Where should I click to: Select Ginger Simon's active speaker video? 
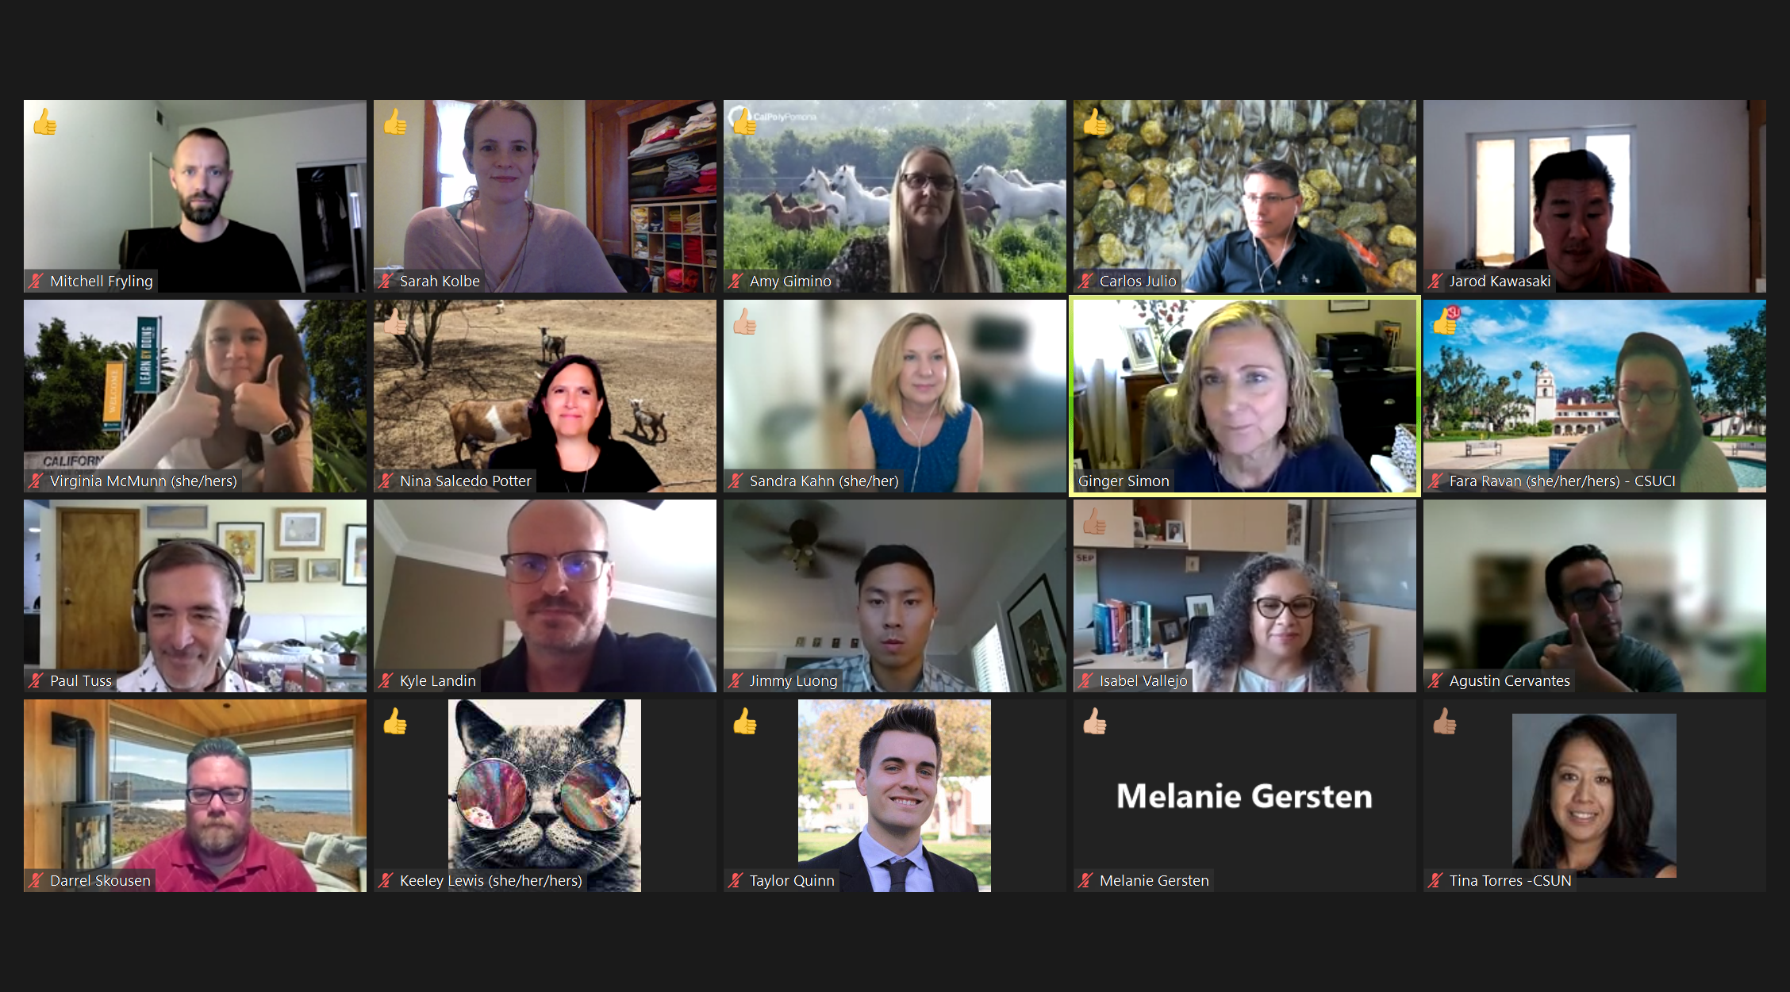pos(1245,396)
